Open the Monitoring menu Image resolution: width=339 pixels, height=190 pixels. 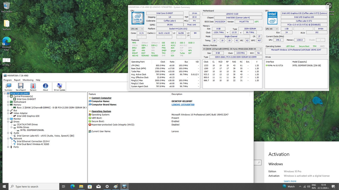click(x=28, y=80)
